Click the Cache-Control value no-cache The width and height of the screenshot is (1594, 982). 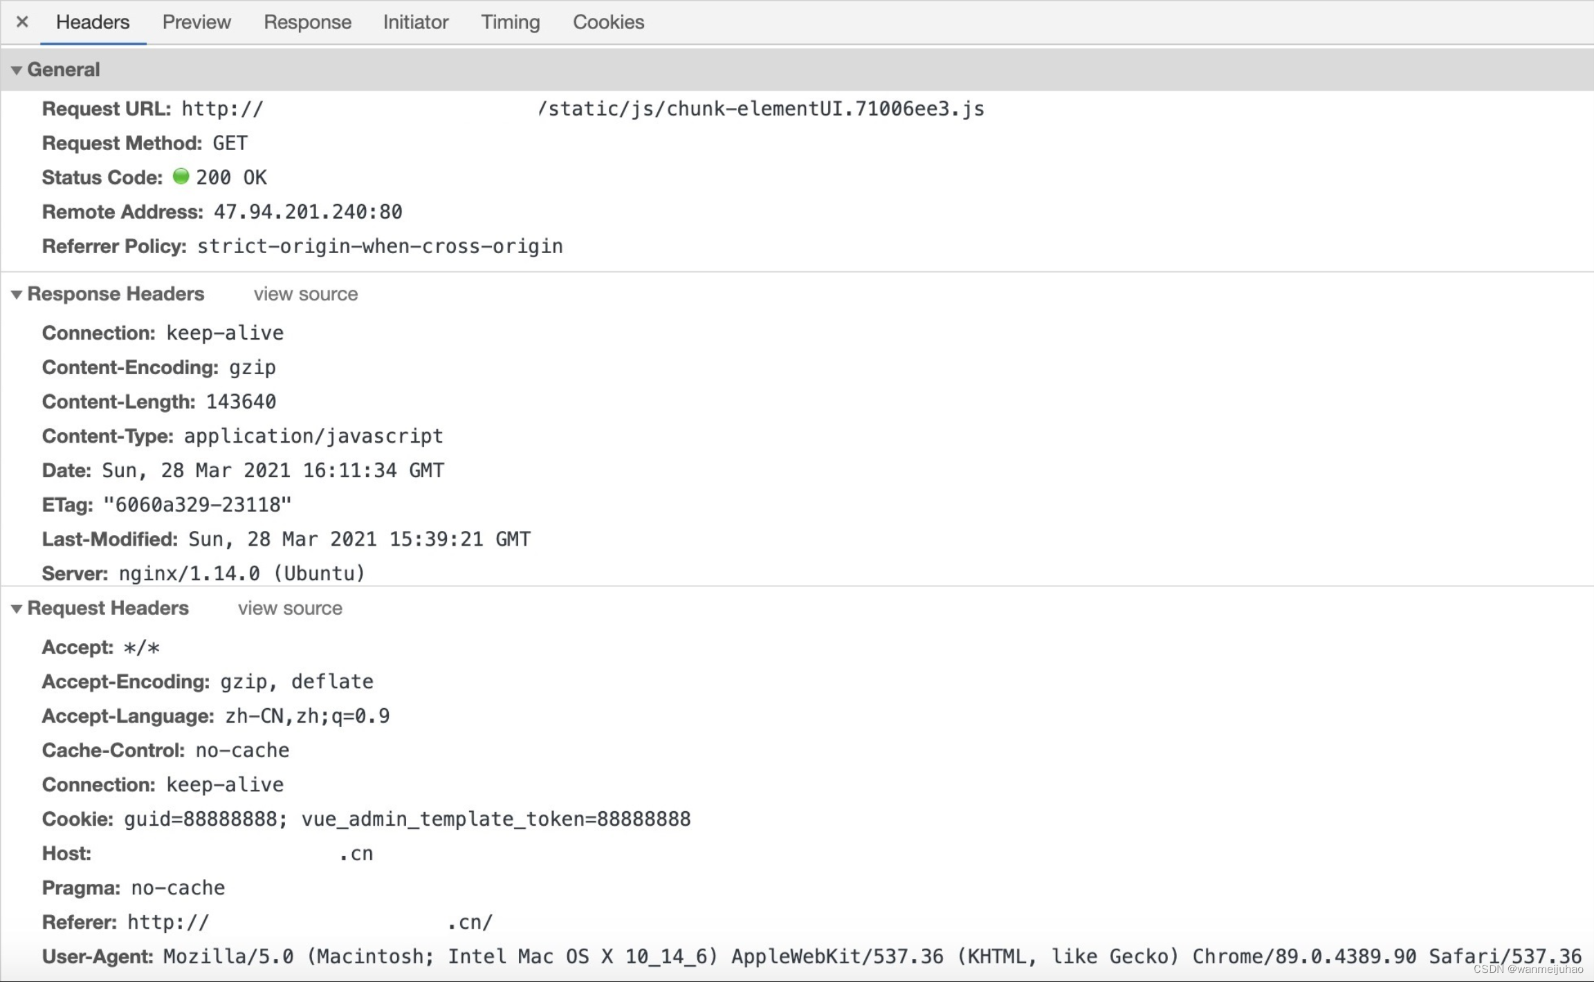click(x=242, y=750)
